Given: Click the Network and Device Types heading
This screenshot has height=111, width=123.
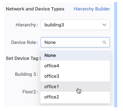Looking at the screenshot, I should pyautogui.click(x=35, y=9).
